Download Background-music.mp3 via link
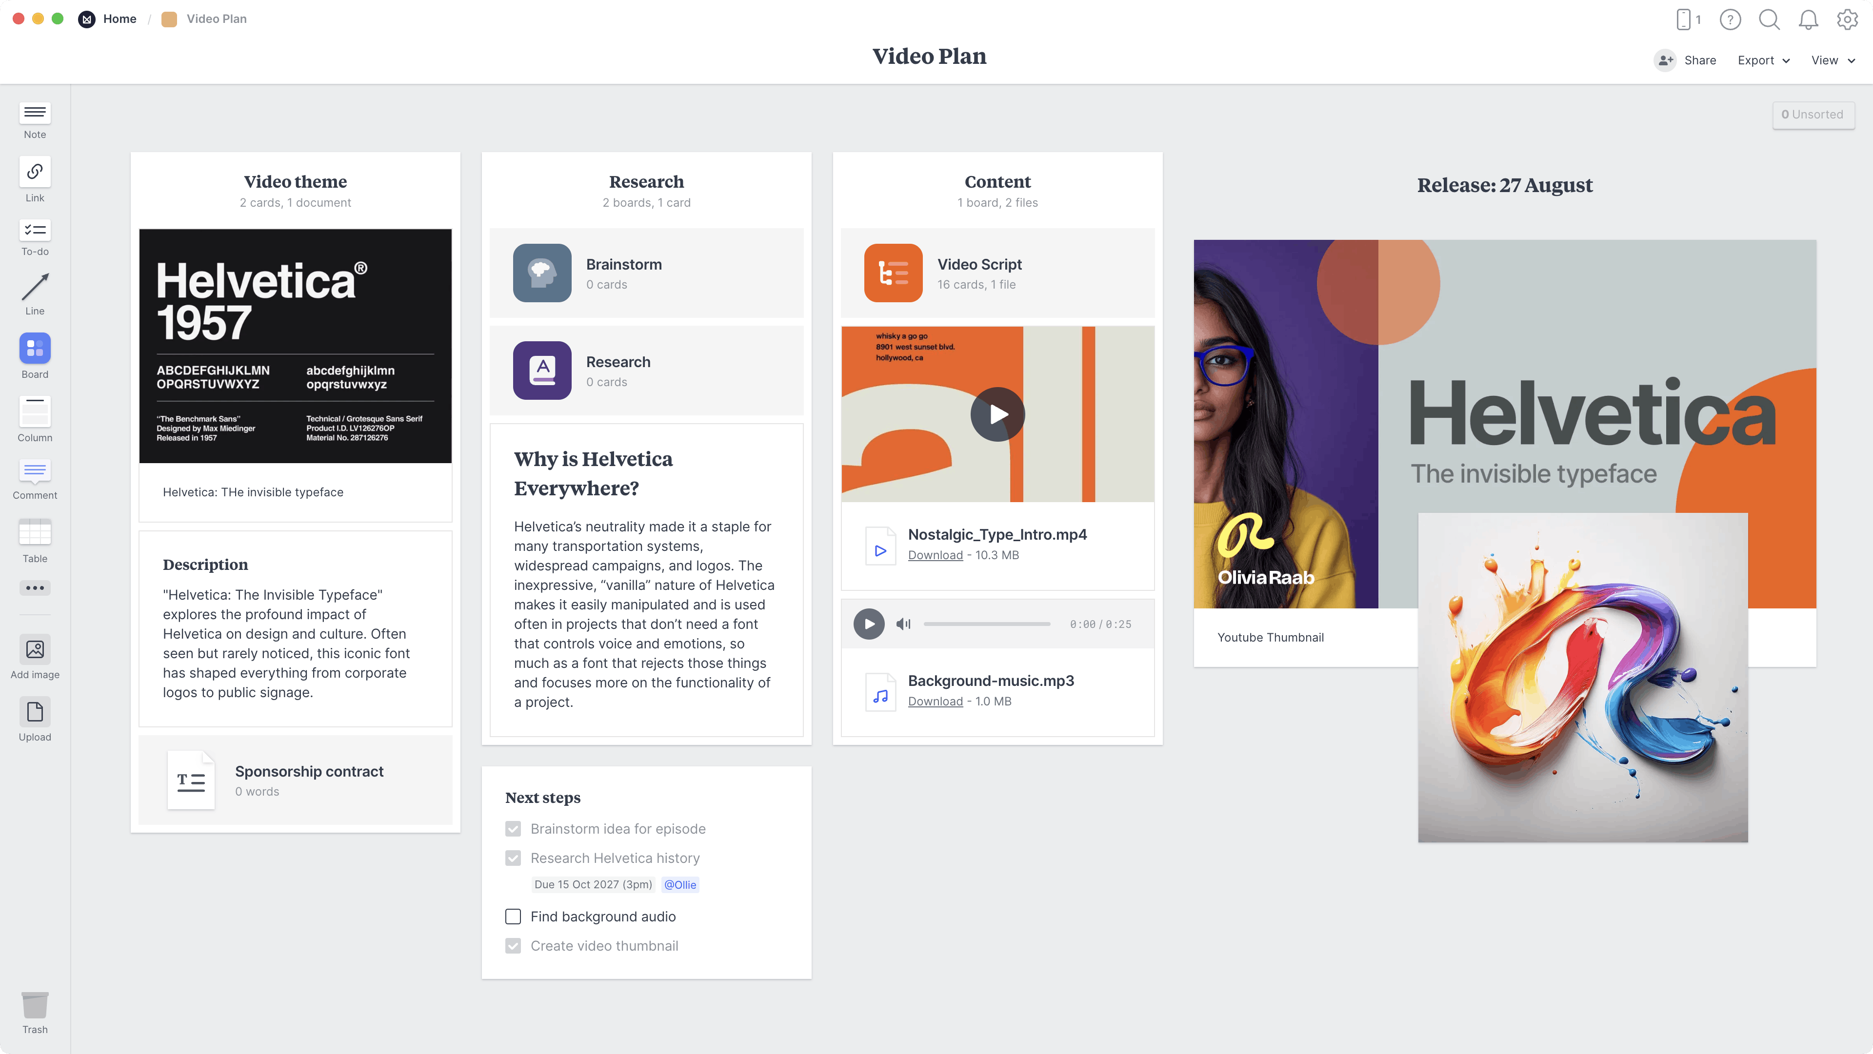Screen dimensions: 1873x1054 pyautogui.click(x=935, y=701)
